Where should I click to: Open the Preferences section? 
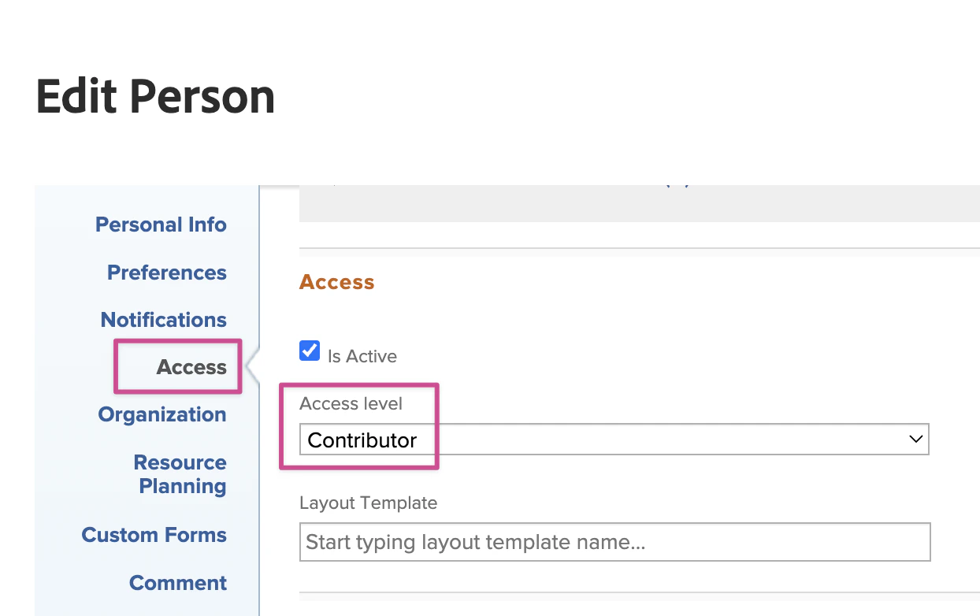point(166,273)
